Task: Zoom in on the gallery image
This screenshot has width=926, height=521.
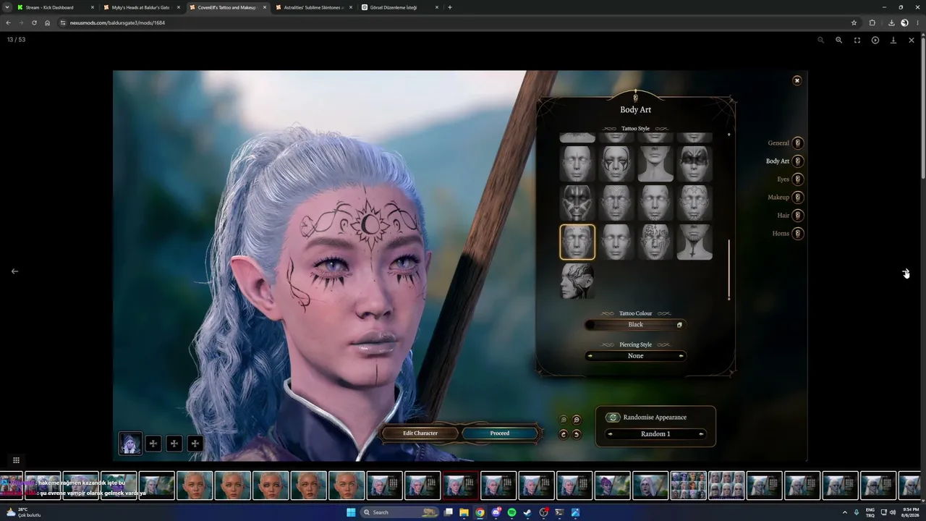Action: tap(838, 40)
